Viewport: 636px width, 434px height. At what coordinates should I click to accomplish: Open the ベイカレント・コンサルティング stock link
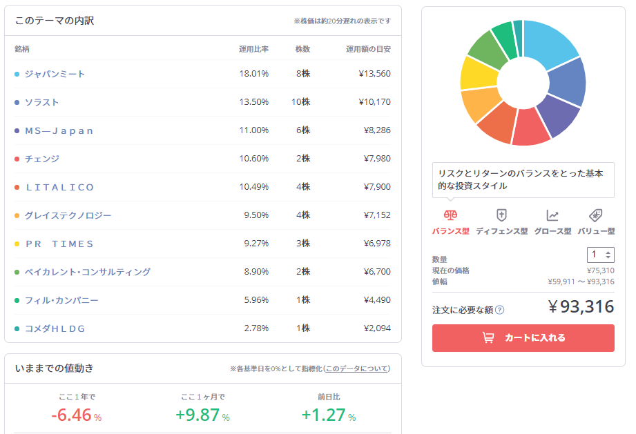click(x=88, y=272)
